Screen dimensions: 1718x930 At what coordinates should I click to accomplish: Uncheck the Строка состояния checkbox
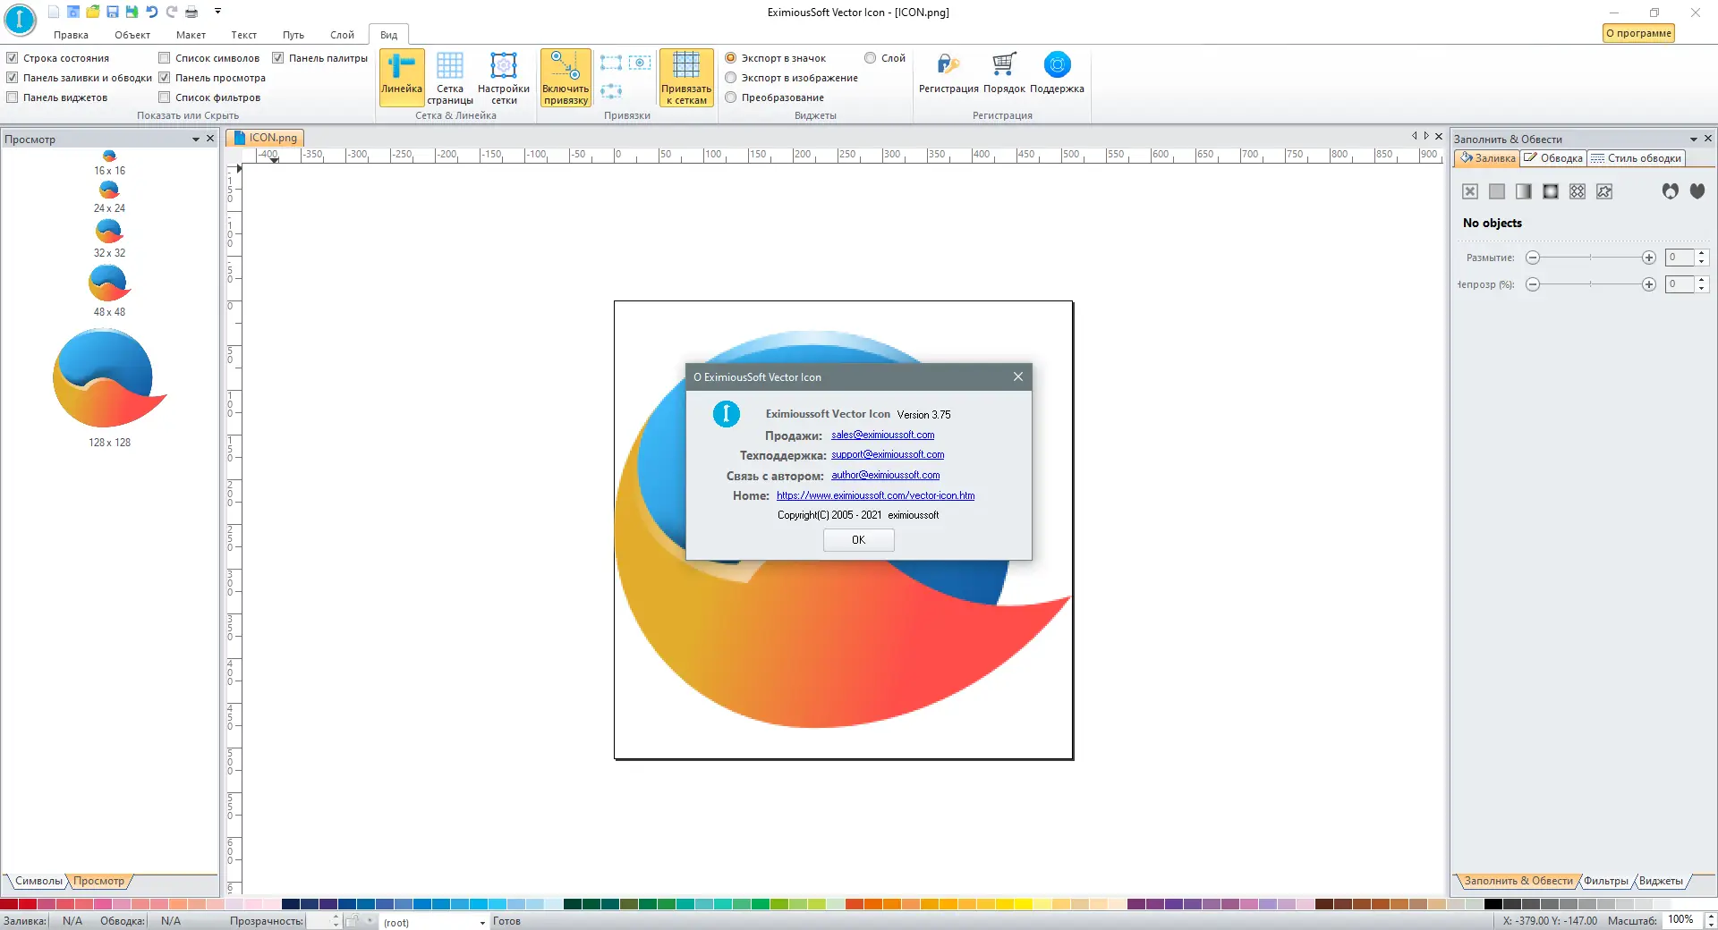click(13, 58)
